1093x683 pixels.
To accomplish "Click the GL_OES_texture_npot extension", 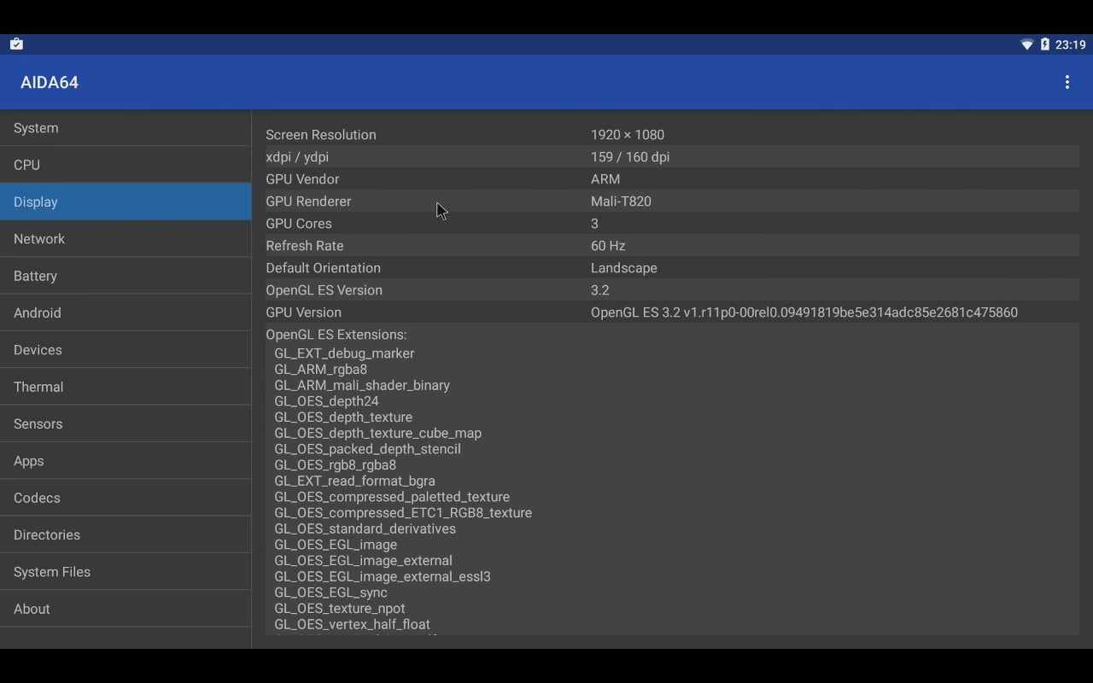I will point(340,609).
